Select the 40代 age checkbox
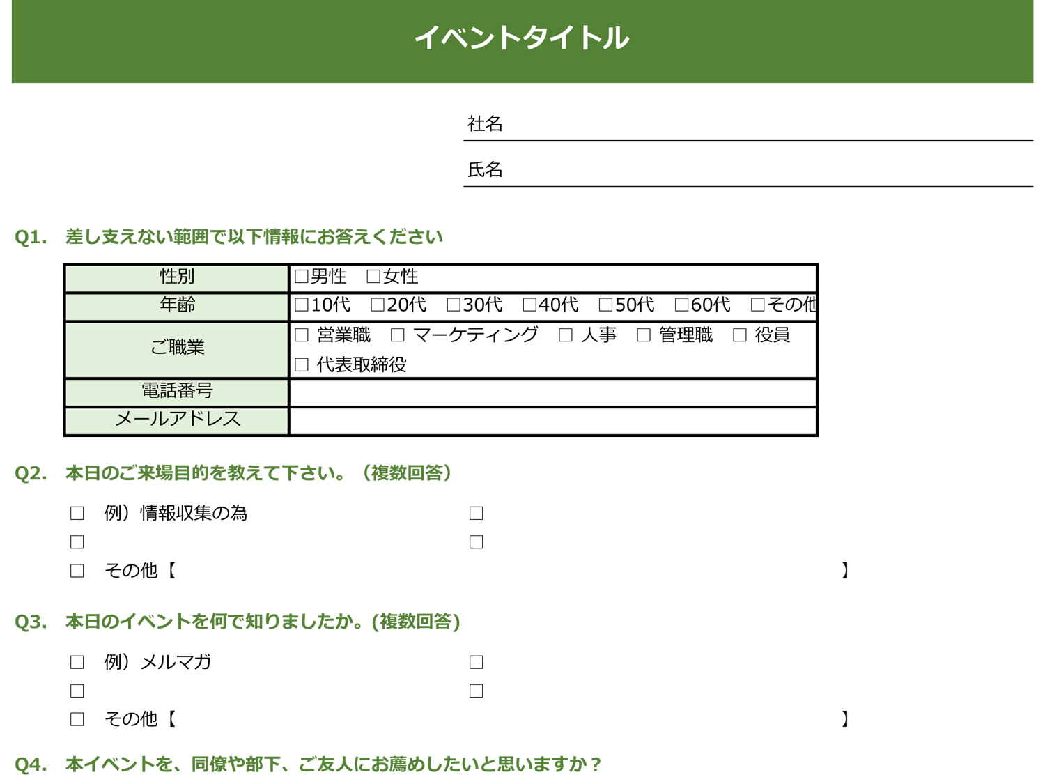This screenshot has height=784, width=1045. [x=529, y=305]
